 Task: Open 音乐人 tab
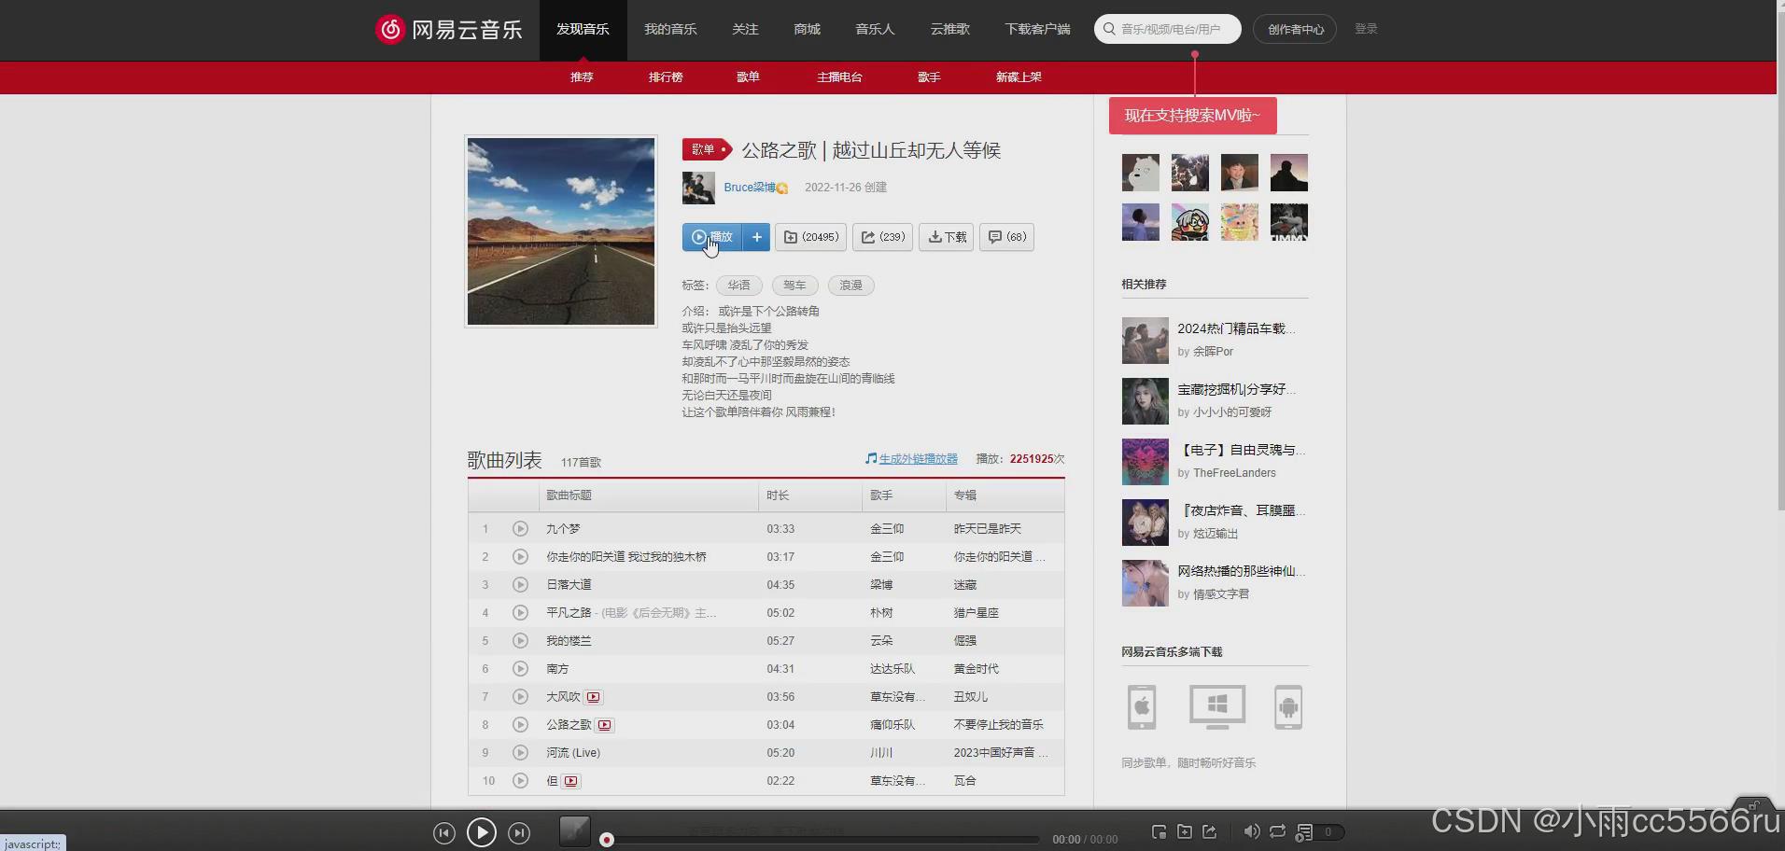point(875,30)
